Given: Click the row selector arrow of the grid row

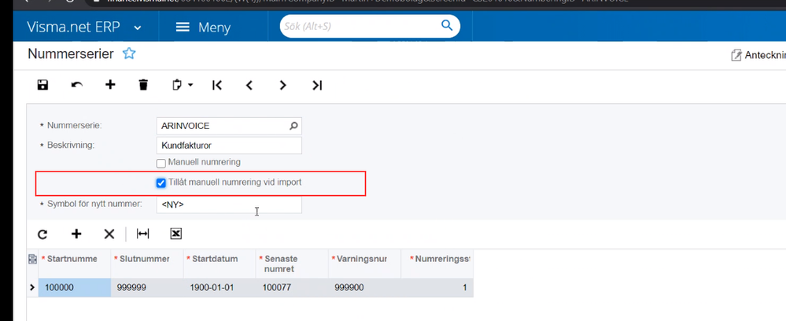Looking at the screenshot, I should 32,288.
